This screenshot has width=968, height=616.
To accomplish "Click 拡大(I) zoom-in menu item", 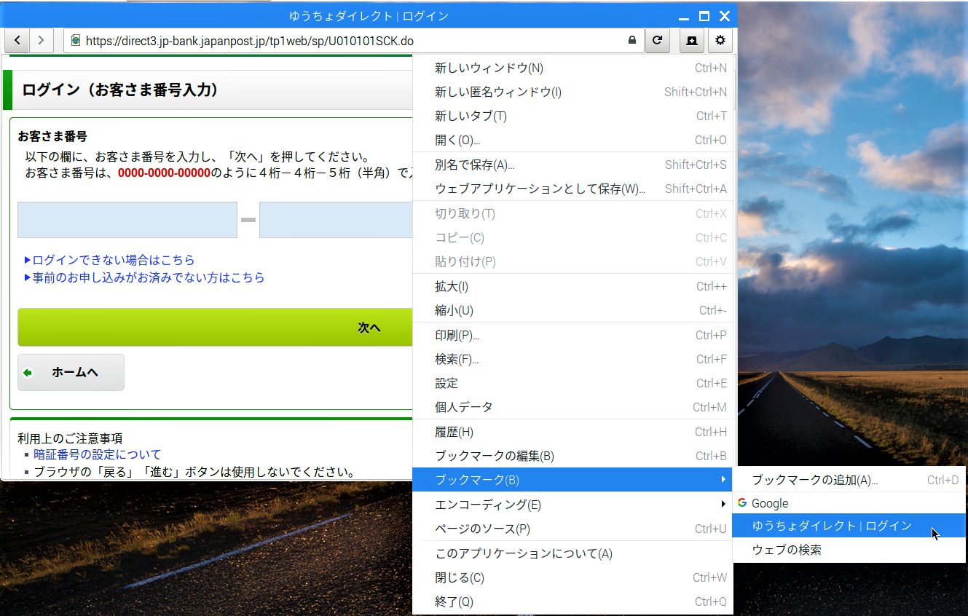I will point(572,287).
